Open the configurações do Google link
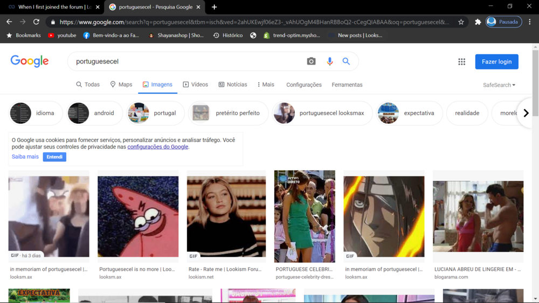This screenshot has width=539, height=303. tap(158, 147)
